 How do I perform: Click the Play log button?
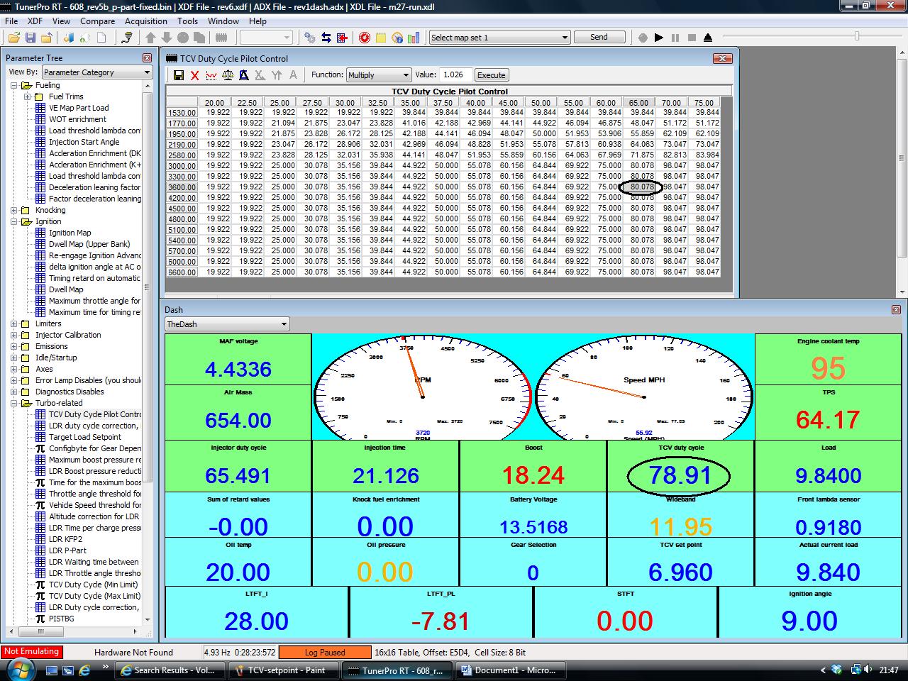click(x=659, y=38)
